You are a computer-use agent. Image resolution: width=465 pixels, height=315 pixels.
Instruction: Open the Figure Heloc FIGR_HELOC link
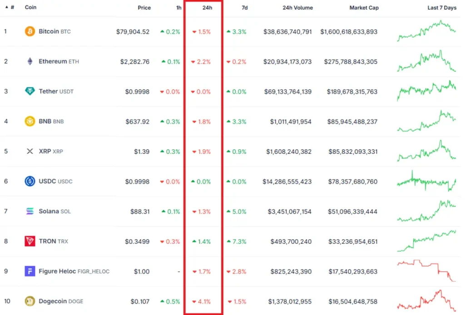coord(74,271)
